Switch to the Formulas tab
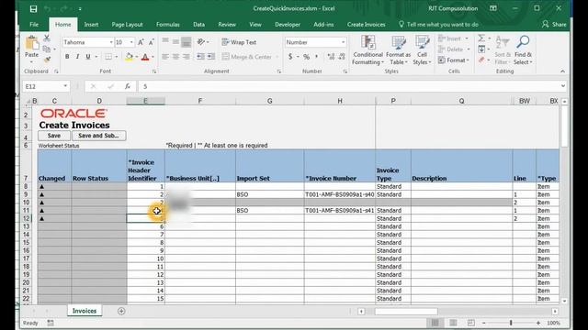This screenshot has height=330, width=588. pos(167,25)
